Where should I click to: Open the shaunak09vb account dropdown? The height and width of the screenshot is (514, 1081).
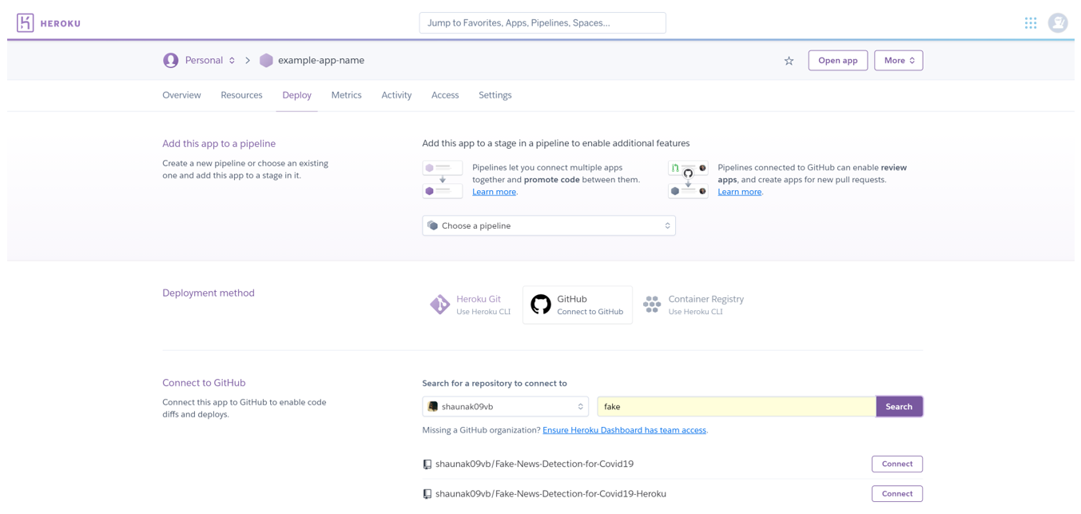click(x=505, y=407)
